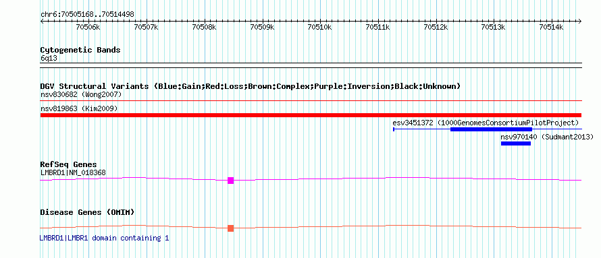Image resolution: width=601 pixels, height=258 pixels.
Task: Click the 70507k ruler tick label
Action: [146, 27]
